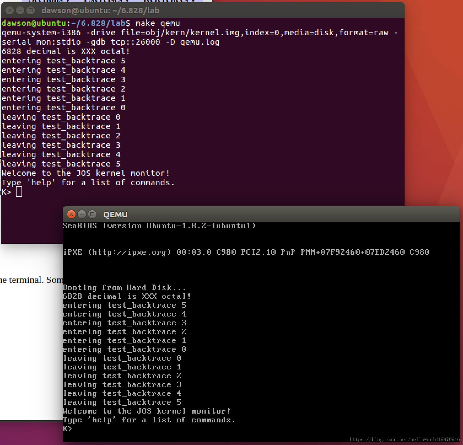Click 'entering test_backtrace 1' in QEMU

[125, 341]
